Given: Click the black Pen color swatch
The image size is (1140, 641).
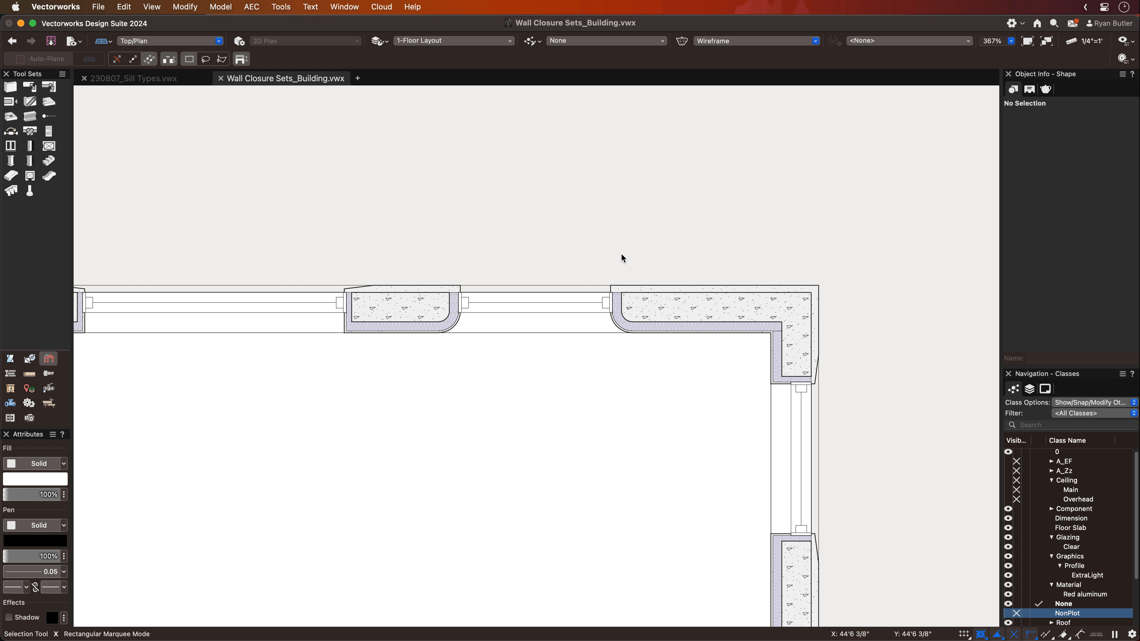Looking at the screenshot, I should [x=35, y=541].
